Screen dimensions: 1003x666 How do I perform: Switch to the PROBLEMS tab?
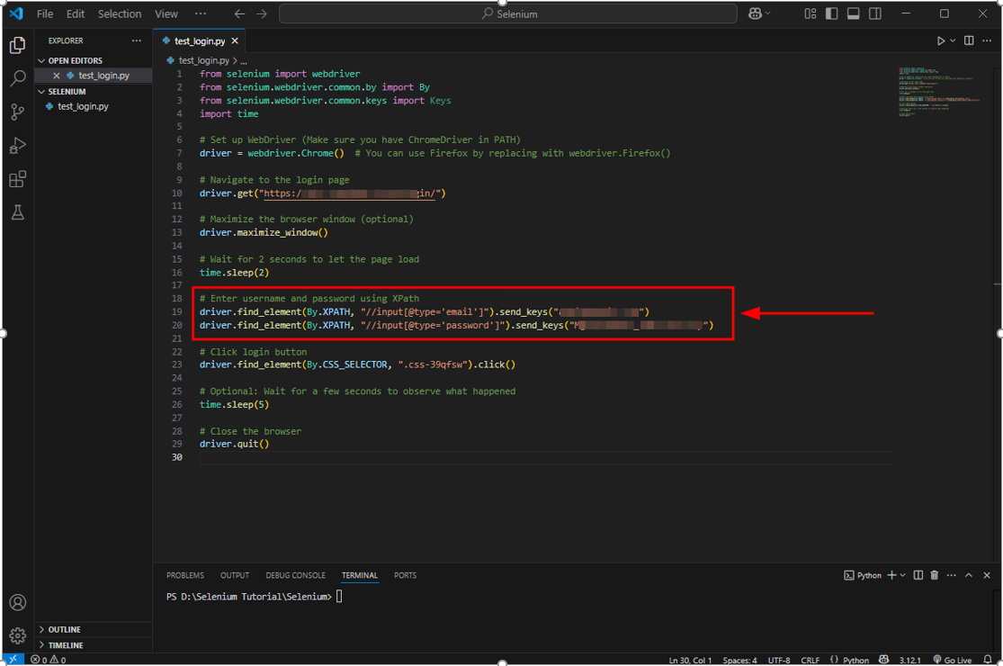(185, 575)
